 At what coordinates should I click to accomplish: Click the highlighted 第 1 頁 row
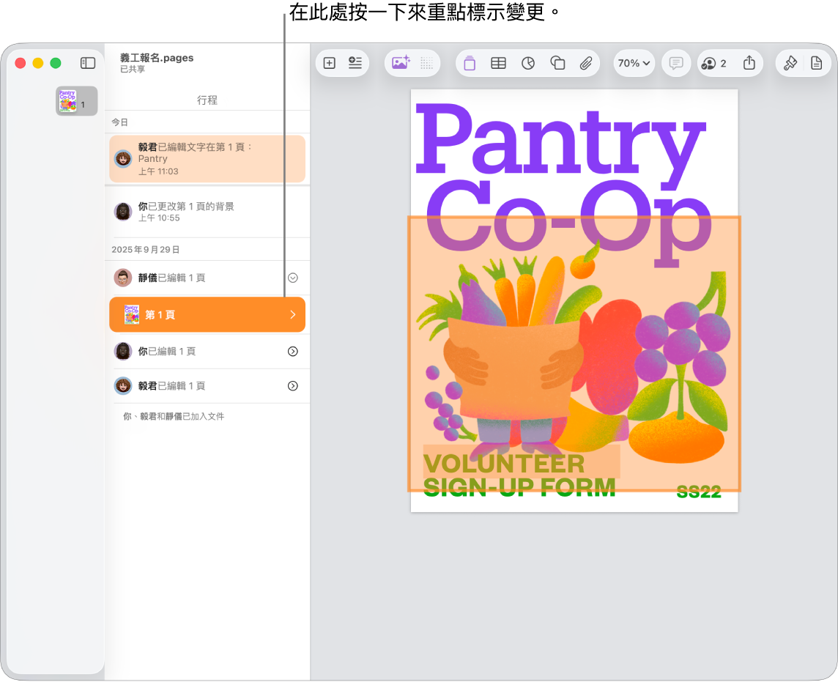[x=207, y=315]
